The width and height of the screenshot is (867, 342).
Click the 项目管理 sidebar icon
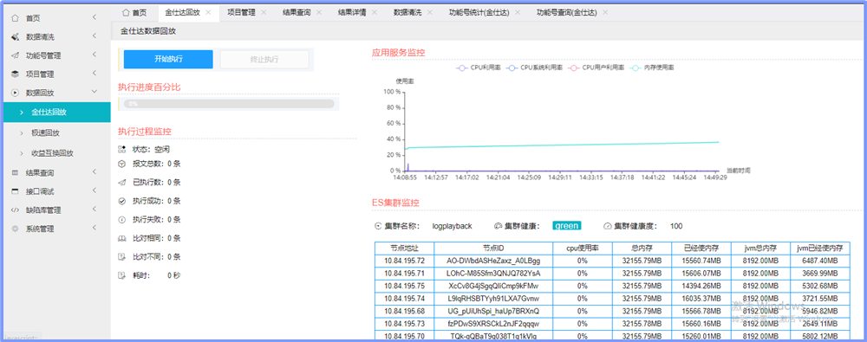click(x=16, y=74)
